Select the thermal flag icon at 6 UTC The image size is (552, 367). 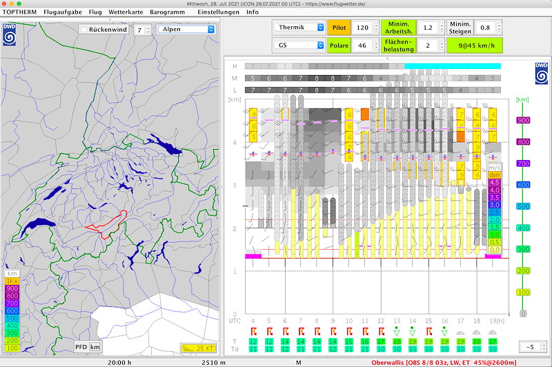(286, 331)
